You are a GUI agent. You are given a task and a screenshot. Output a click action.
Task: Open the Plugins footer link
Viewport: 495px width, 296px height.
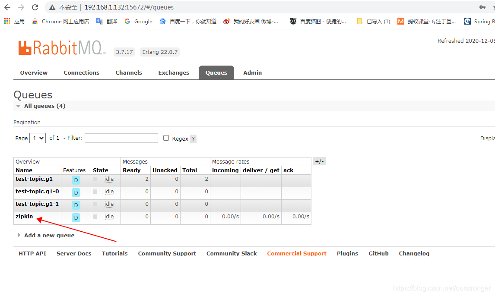347,253
